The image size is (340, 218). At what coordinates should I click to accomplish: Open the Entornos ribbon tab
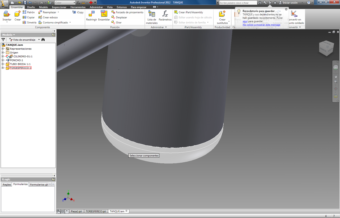point(122,7)
